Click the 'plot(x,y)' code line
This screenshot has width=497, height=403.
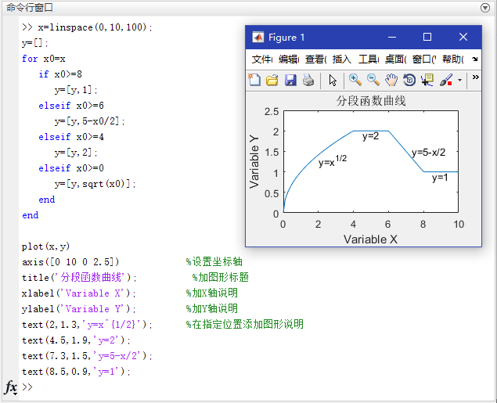(45, 246)
